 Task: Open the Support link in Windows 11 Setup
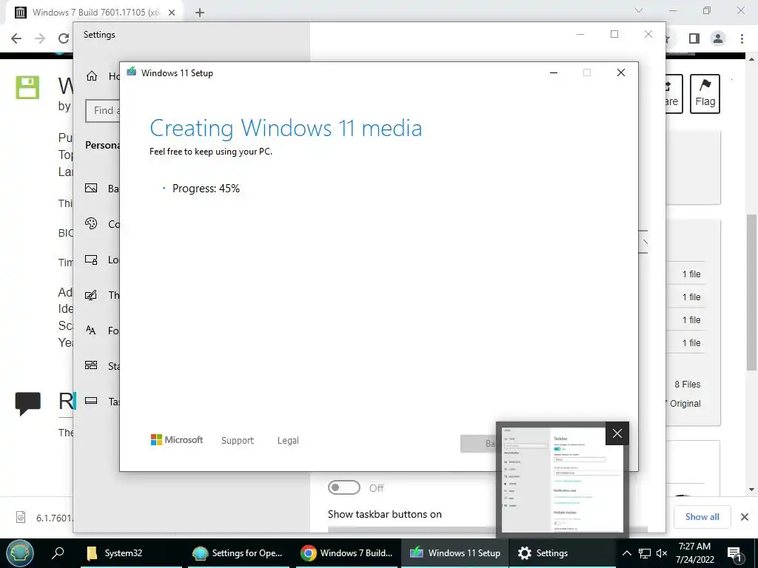(238, 441)
